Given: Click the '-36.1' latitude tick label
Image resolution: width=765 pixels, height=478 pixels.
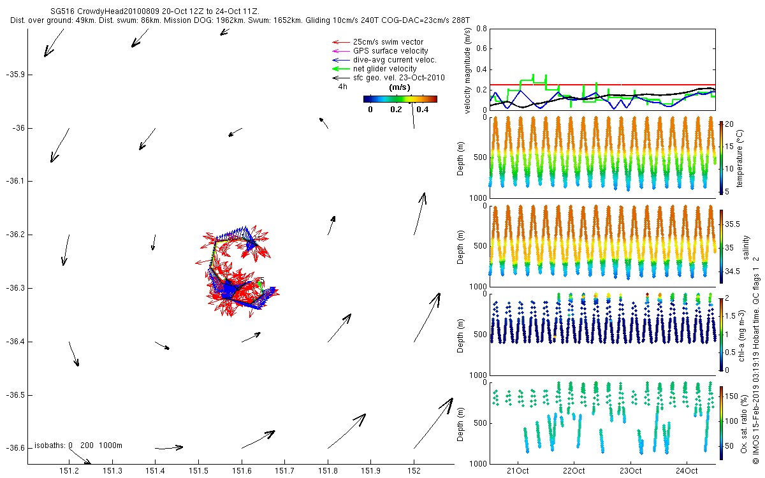Looking at the screenshot, I should tap(14, 182).
